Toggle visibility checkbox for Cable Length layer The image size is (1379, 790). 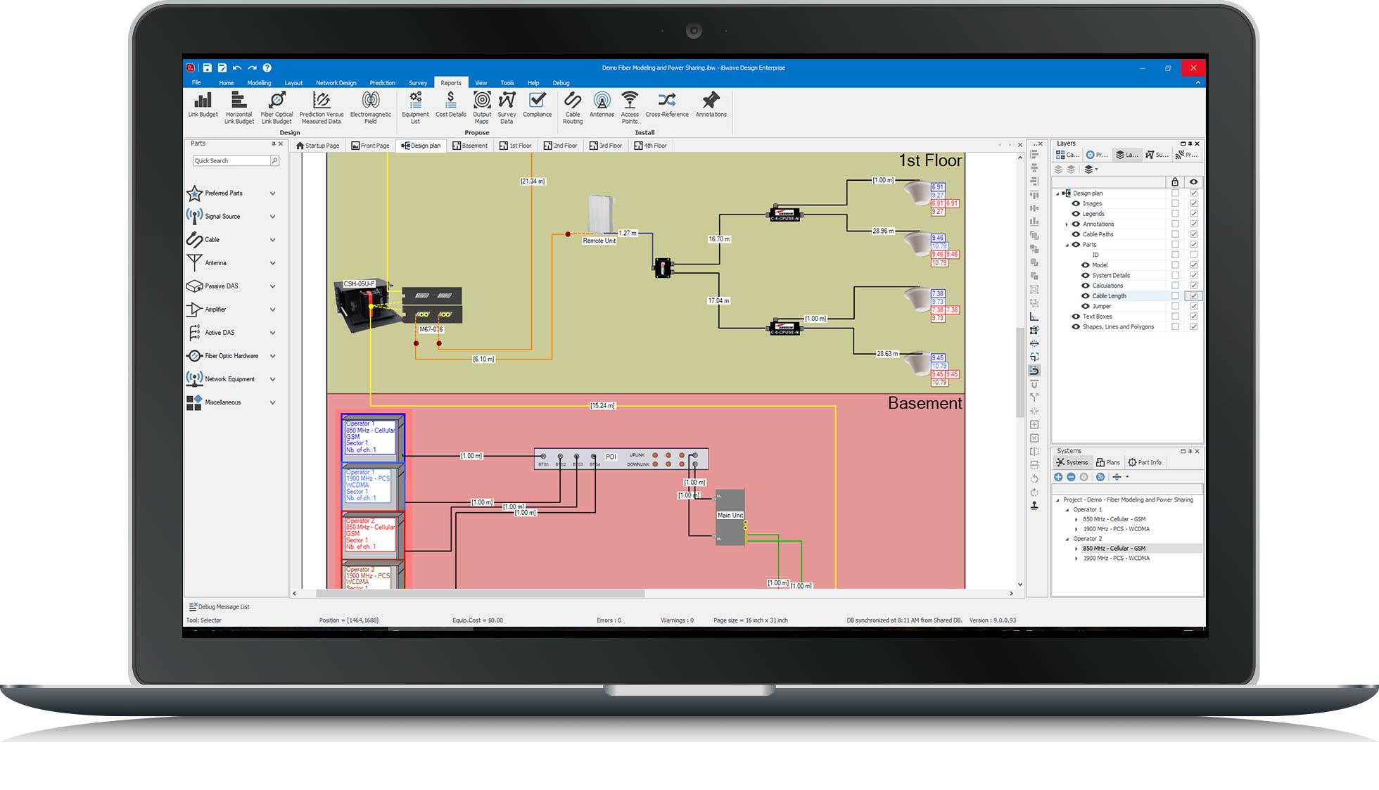1193,296
